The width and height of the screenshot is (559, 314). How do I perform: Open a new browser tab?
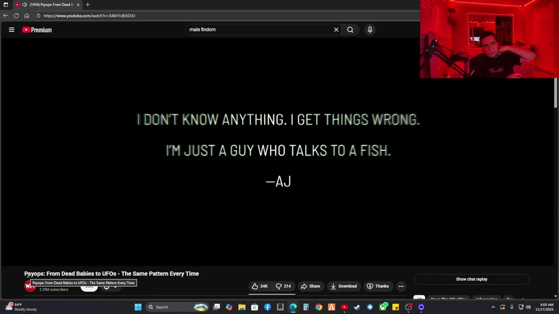(88, 4)
